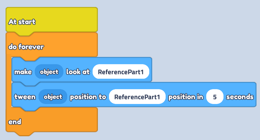Viewport: 260px width, 140px height.
Task: Click ReferencePart1 field in the tween block
Action: 137,97
